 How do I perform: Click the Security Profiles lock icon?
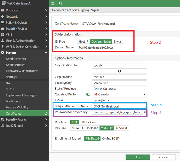[3, 28]
